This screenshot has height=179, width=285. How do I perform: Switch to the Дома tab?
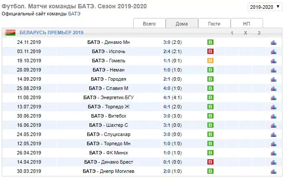[x=182, y=23]
